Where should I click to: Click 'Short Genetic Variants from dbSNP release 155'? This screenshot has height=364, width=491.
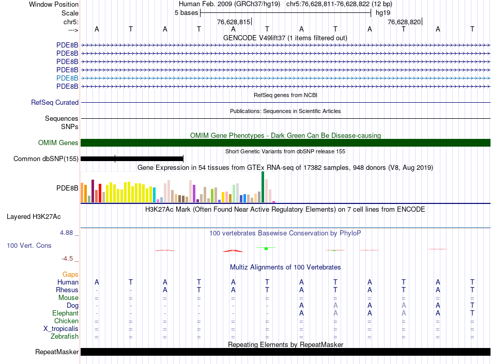pyautogui.click(x=285, y=151)
